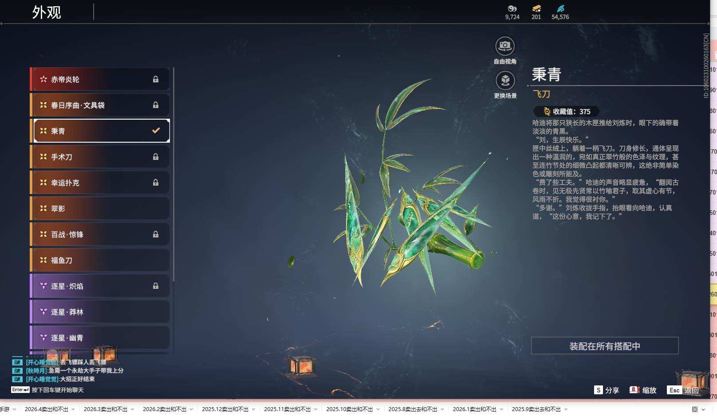Switch to the 2026.1卖出和不出 tab
This screenshot has height=416, width=717.
[476, 410]
